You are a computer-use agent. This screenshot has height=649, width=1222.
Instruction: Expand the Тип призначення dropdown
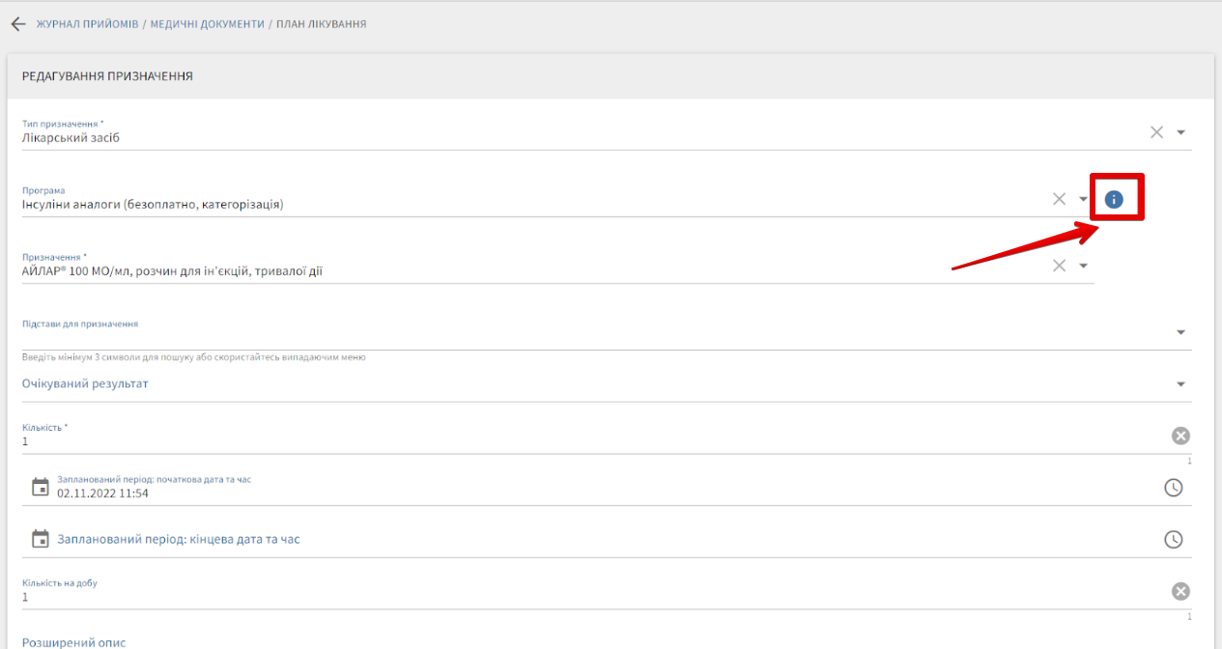coord(1180,132)
